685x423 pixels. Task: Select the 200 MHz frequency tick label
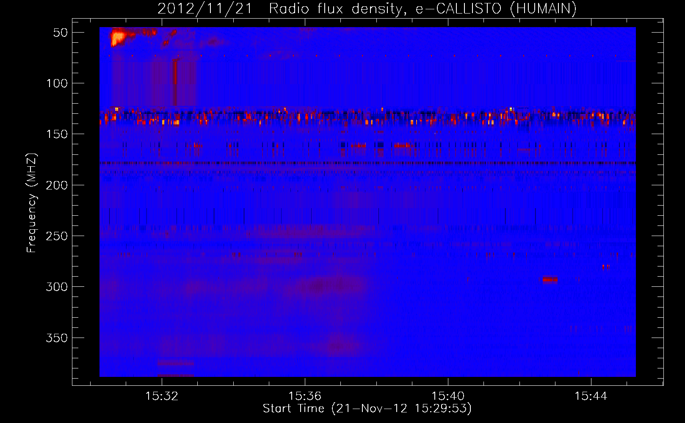[x=57, y=185]
